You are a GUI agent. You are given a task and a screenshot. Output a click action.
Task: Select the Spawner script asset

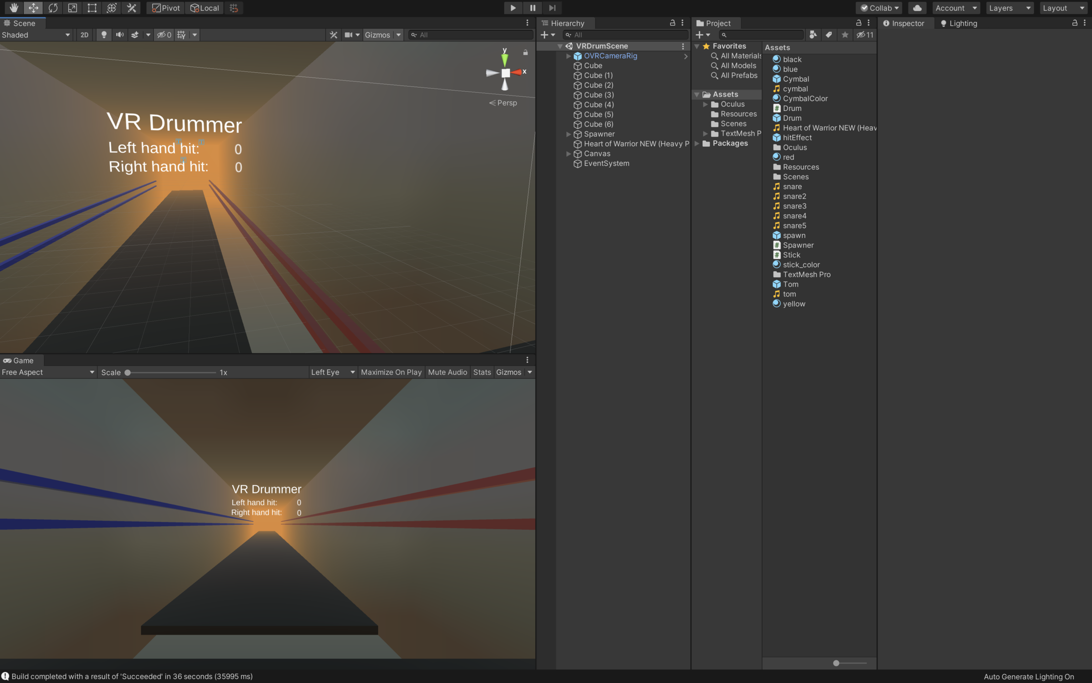(798, 245)
